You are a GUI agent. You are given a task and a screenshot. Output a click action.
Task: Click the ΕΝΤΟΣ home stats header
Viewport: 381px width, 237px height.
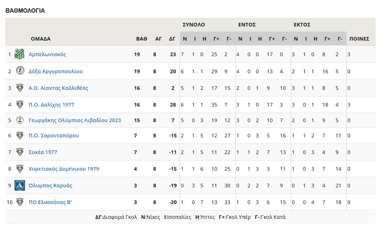tap(247, 25)
